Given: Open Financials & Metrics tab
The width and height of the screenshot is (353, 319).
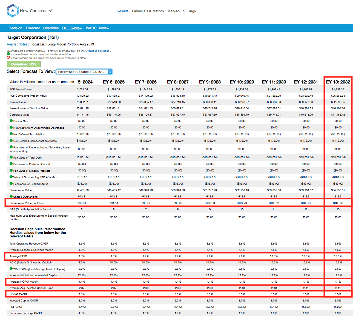Looking at the screenshot, I should [x=148, y=11].
